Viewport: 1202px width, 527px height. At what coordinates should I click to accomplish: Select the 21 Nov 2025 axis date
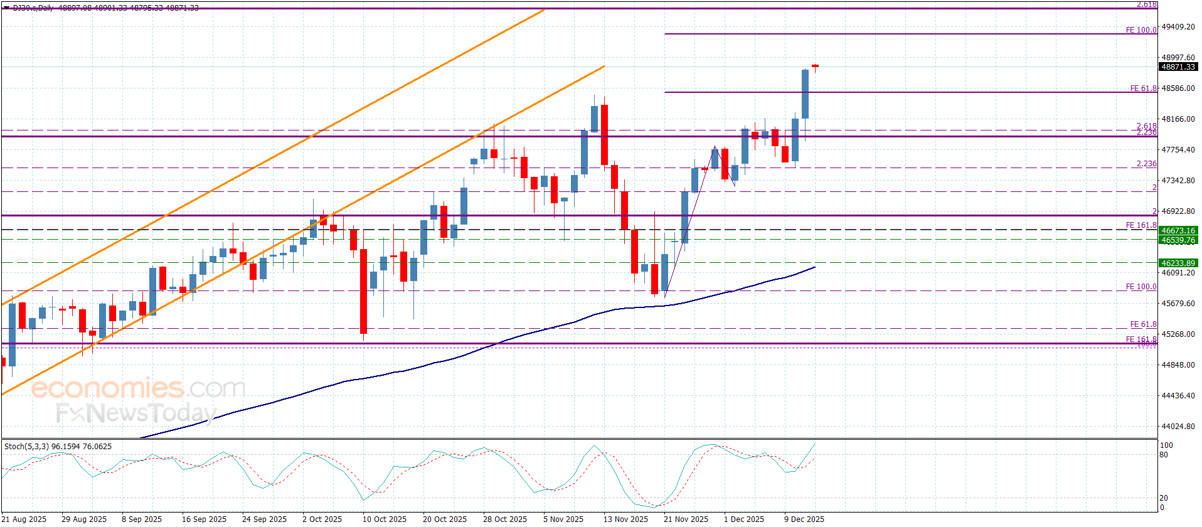(x=686, y=519)
